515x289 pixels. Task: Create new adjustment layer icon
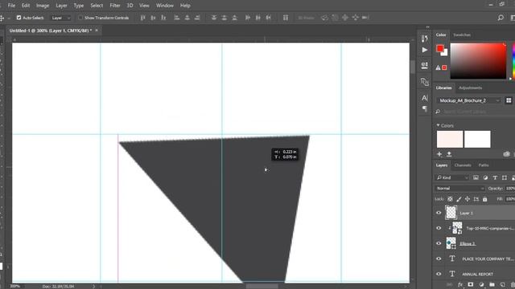point(481,285)
